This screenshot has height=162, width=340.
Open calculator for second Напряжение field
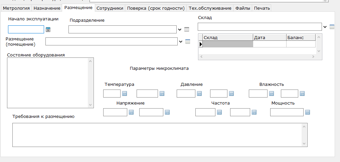click(x=167, y=112)
